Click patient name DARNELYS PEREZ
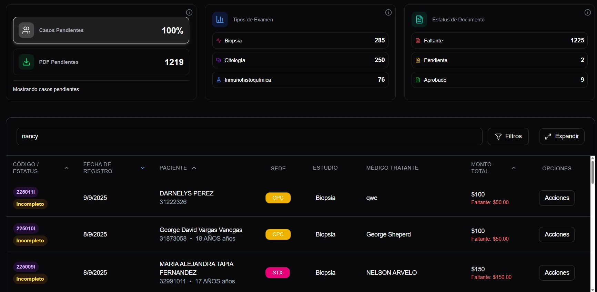This screenshot has width=597, height=292. (x=186, y=193)
